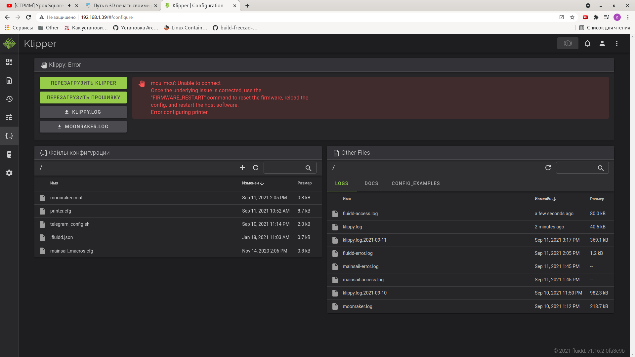Open the Configuration braces icon in sidebar
Screen dimensions: 635x357
(9, 136)
